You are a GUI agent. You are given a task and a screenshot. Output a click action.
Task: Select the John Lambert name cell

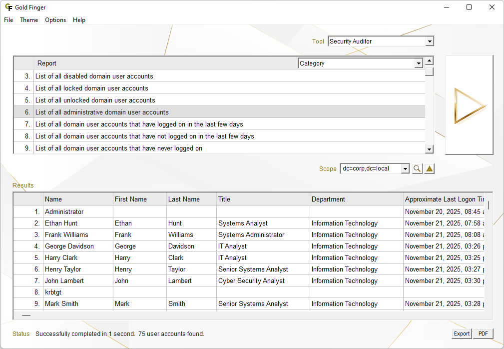point(78,281)
